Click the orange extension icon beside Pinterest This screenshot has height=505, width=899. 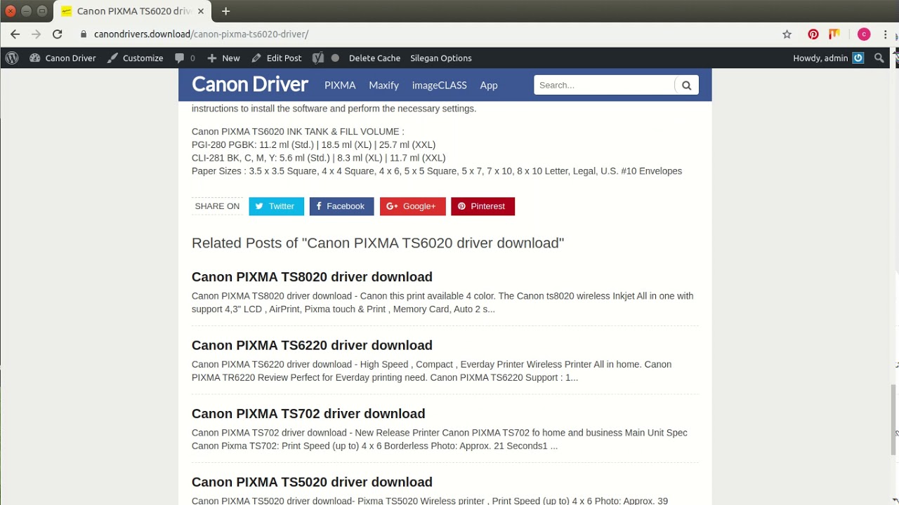point(834,34)
